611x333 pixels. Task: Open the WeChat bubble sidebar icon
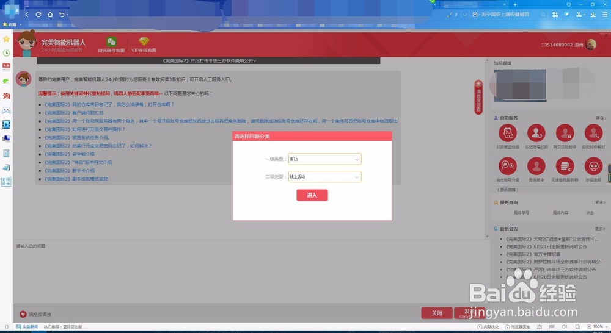tap(6, 81)
